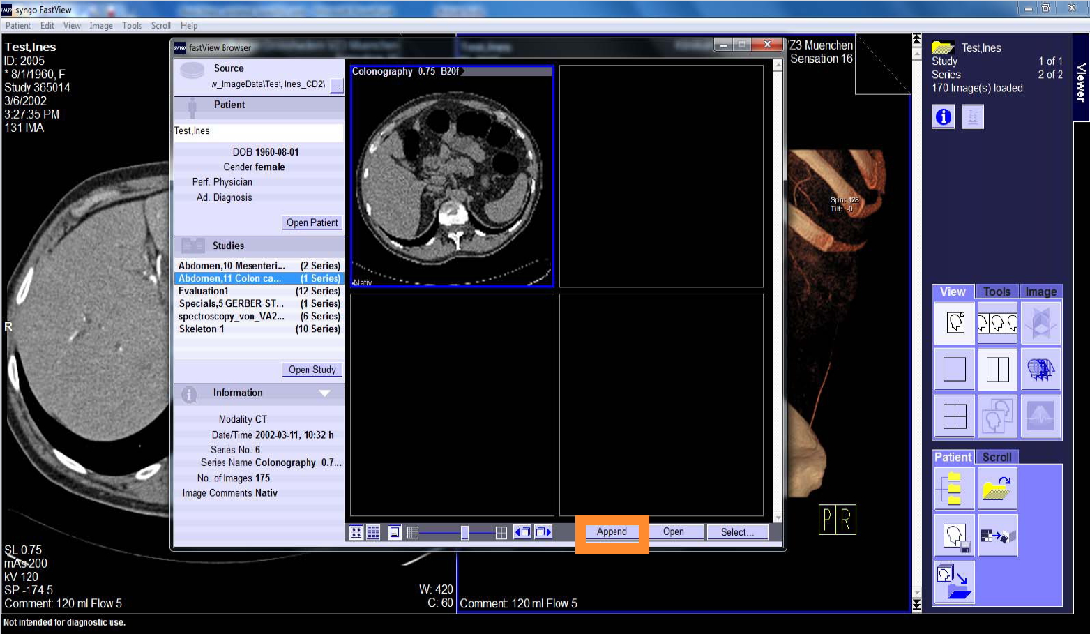
Task: Switch browser to single image preview icon
Action: tap(395, 532)
